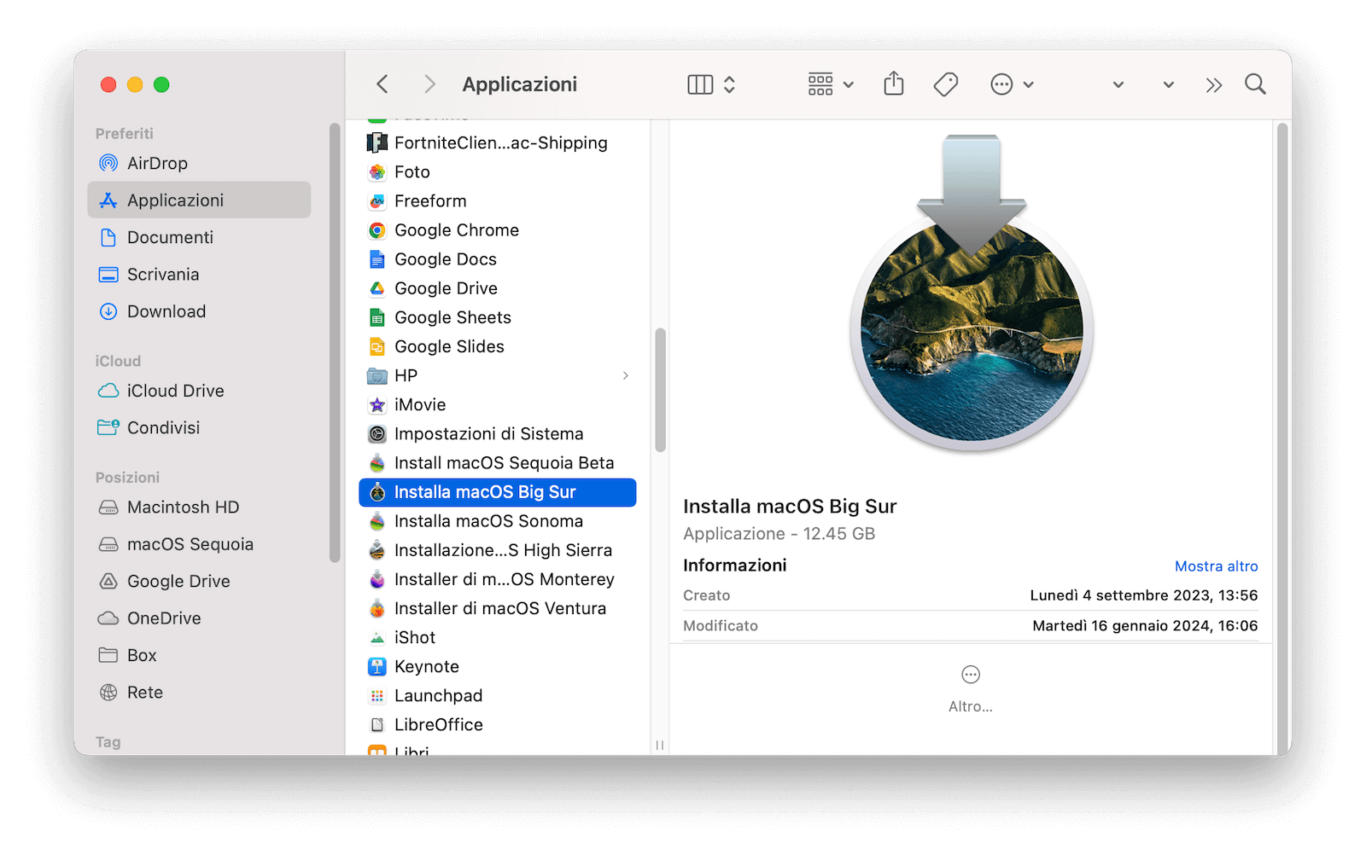Select Install macOS Sequoia Beta icon

(377, 463)
